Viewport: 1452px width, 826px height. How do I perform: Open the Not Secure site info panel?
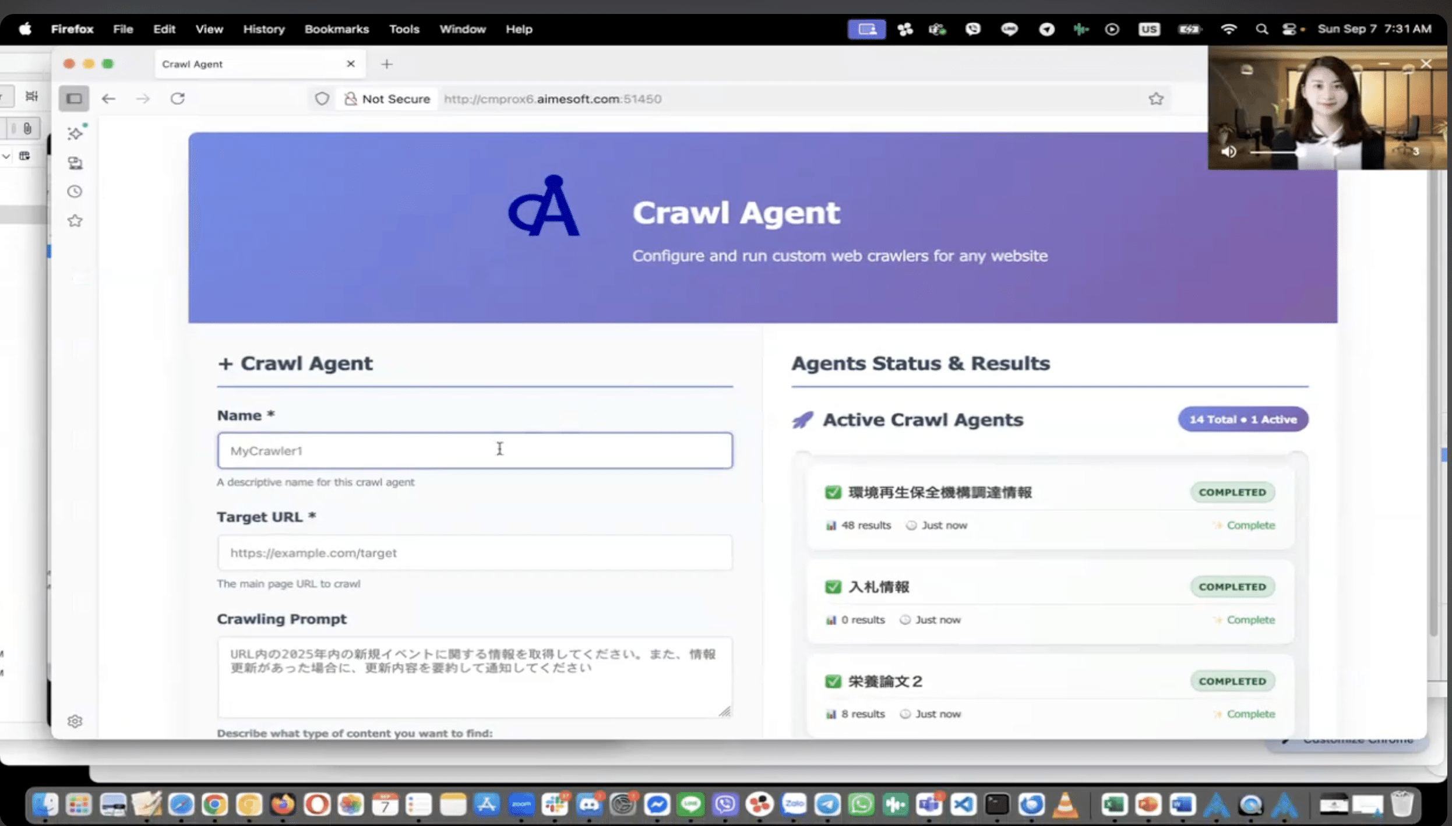(387, 98)
